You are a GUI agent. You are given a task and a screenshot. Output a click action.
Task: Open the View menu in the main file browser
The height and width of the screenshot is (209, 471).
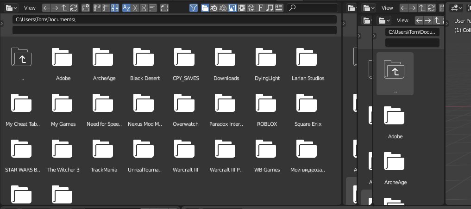pos(30,8)
